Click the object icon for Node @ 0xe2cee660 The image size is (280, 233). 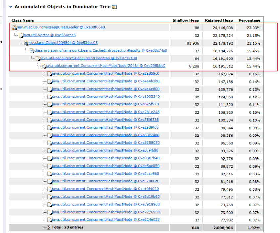coord(49,174)
